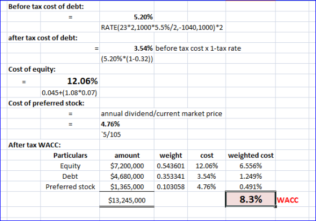Click the 'Particulars' column header
Viewport: 316px width, 221px height.
point(70,156)
